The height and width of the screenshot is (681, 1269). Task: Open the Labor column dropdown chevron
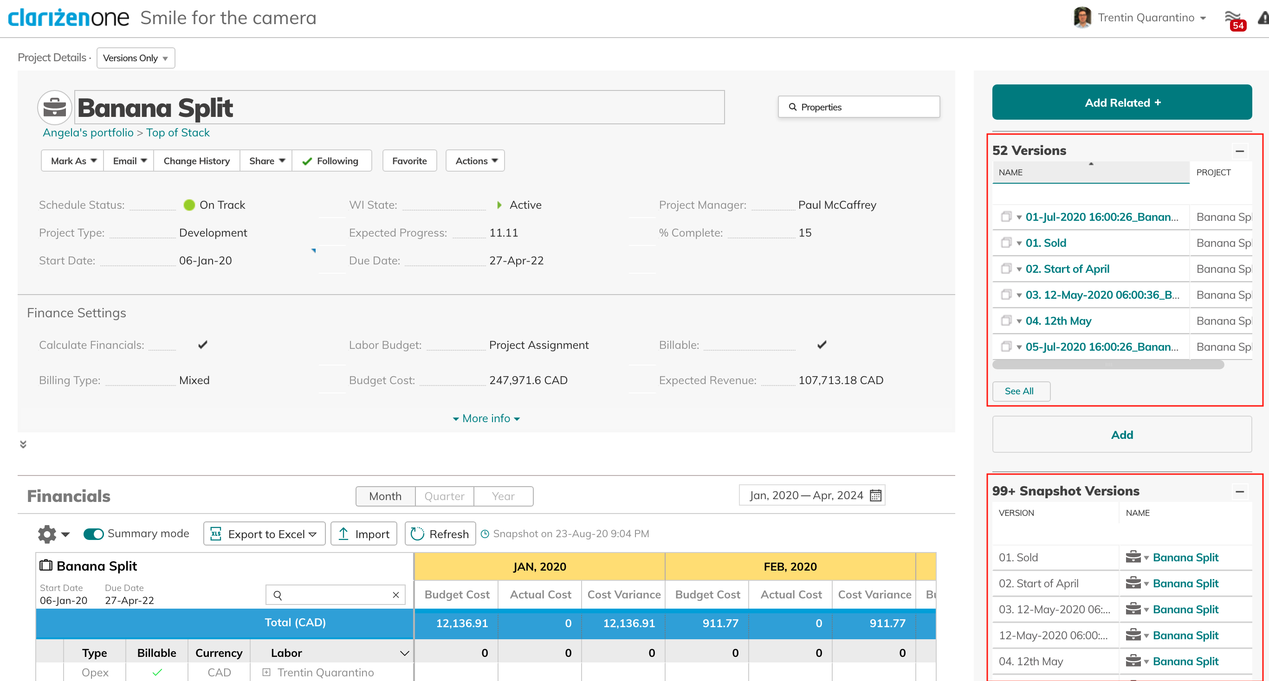click(x=404, y=654)
